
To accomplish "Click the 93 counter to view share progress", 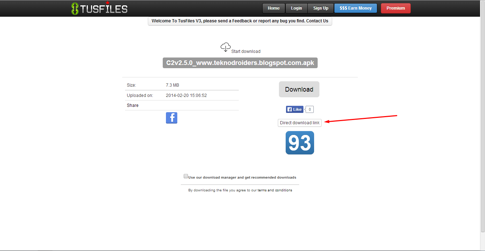I will [x=300, y=143].
